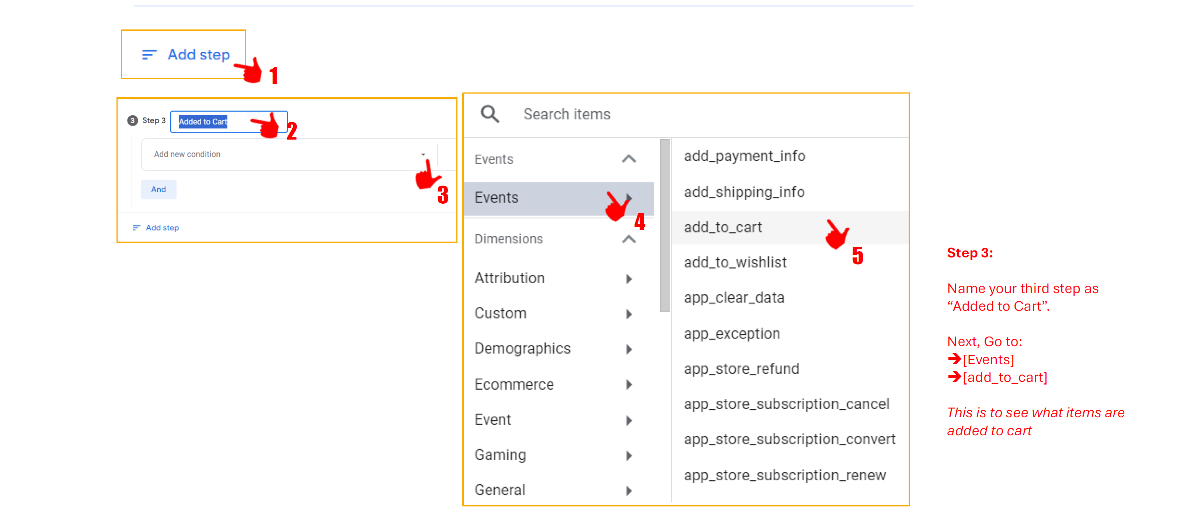The width and height of the screenshot is (1177, 523).
Task: Click the Step 3 number badge
Action: pyautogui.click(x=132, y=120)
